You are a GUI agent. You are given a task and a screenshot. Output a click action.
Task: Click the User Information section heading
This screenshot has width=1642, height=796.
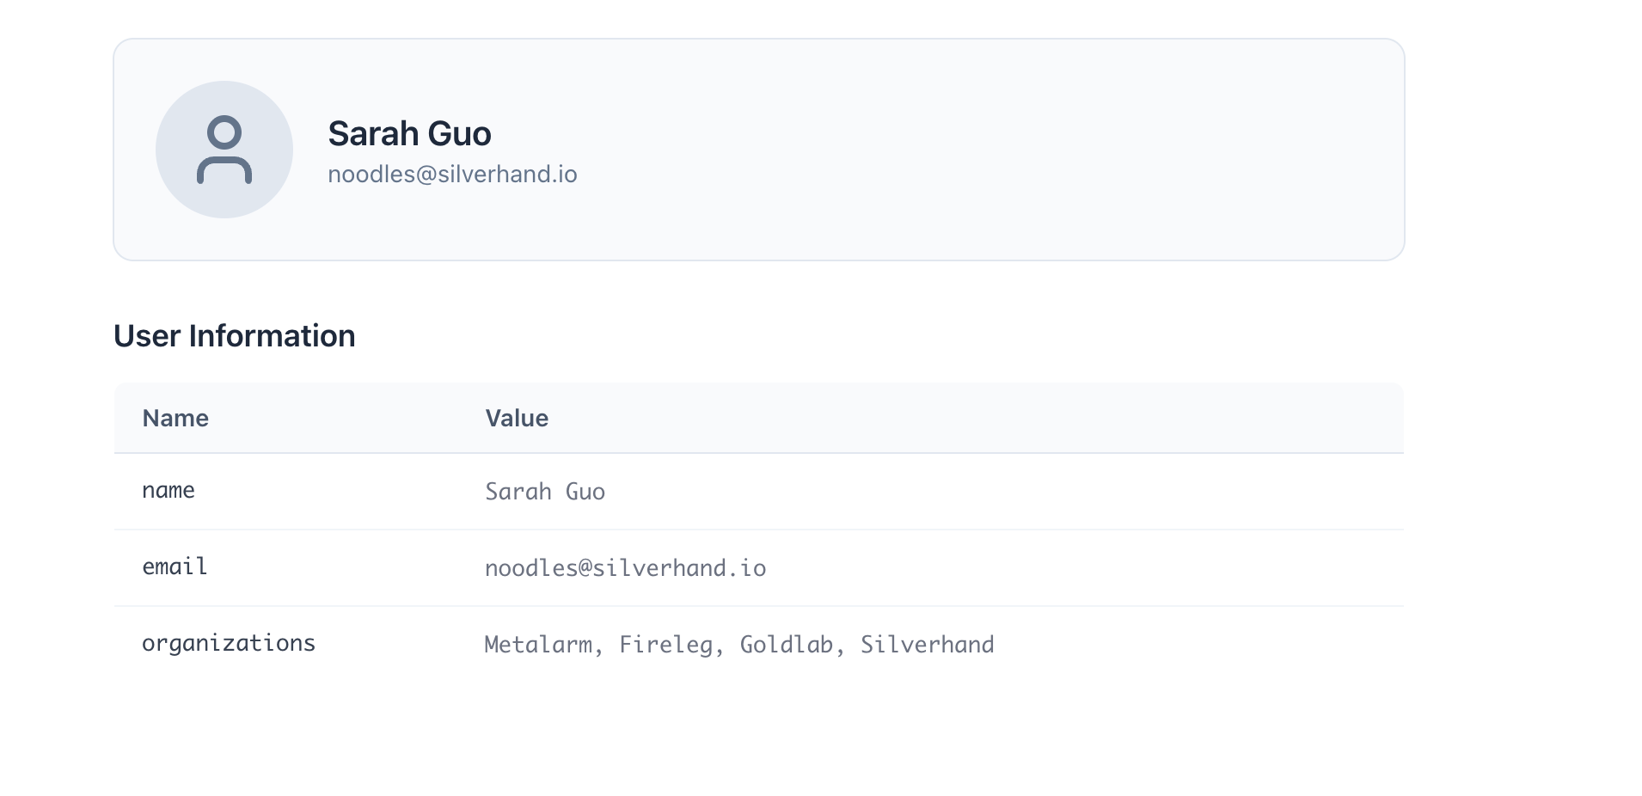(x=234, y=336)
